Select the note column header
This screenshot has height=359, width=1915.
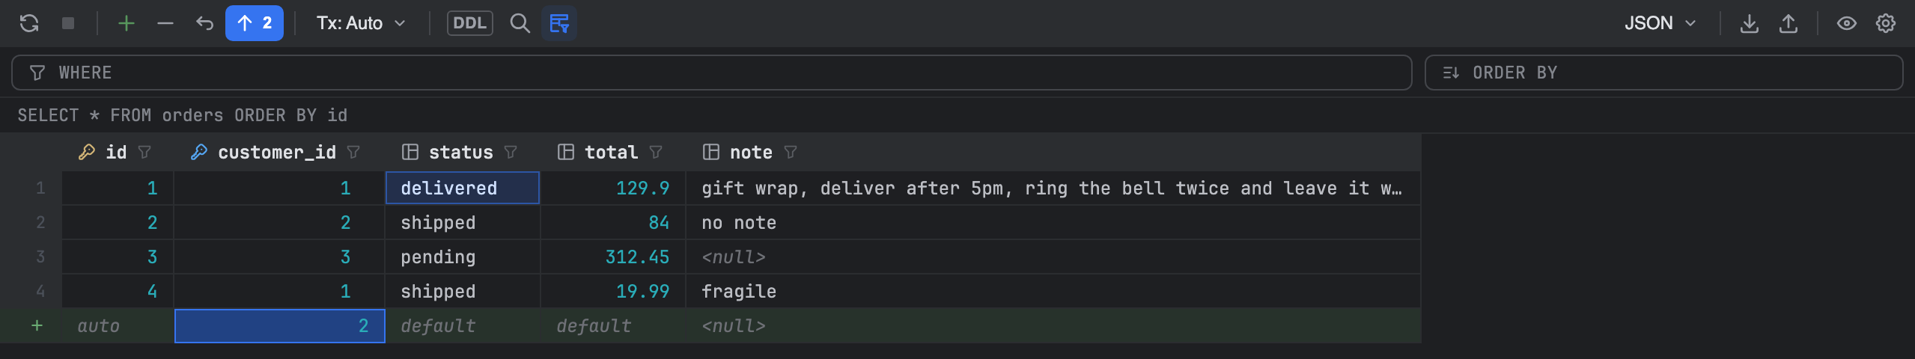point(751,153)
